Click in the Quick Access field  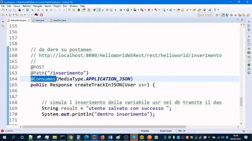click(205, 15)
